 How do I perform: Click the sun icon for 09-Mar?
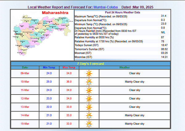click(x=89, y=74)
